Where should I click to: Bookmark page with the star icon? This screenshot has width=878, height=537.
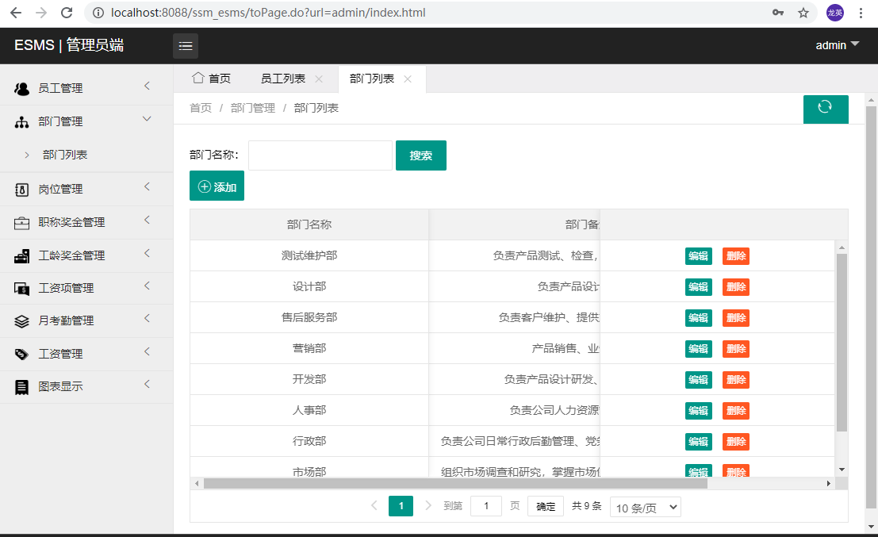click(x=803, y=13)
